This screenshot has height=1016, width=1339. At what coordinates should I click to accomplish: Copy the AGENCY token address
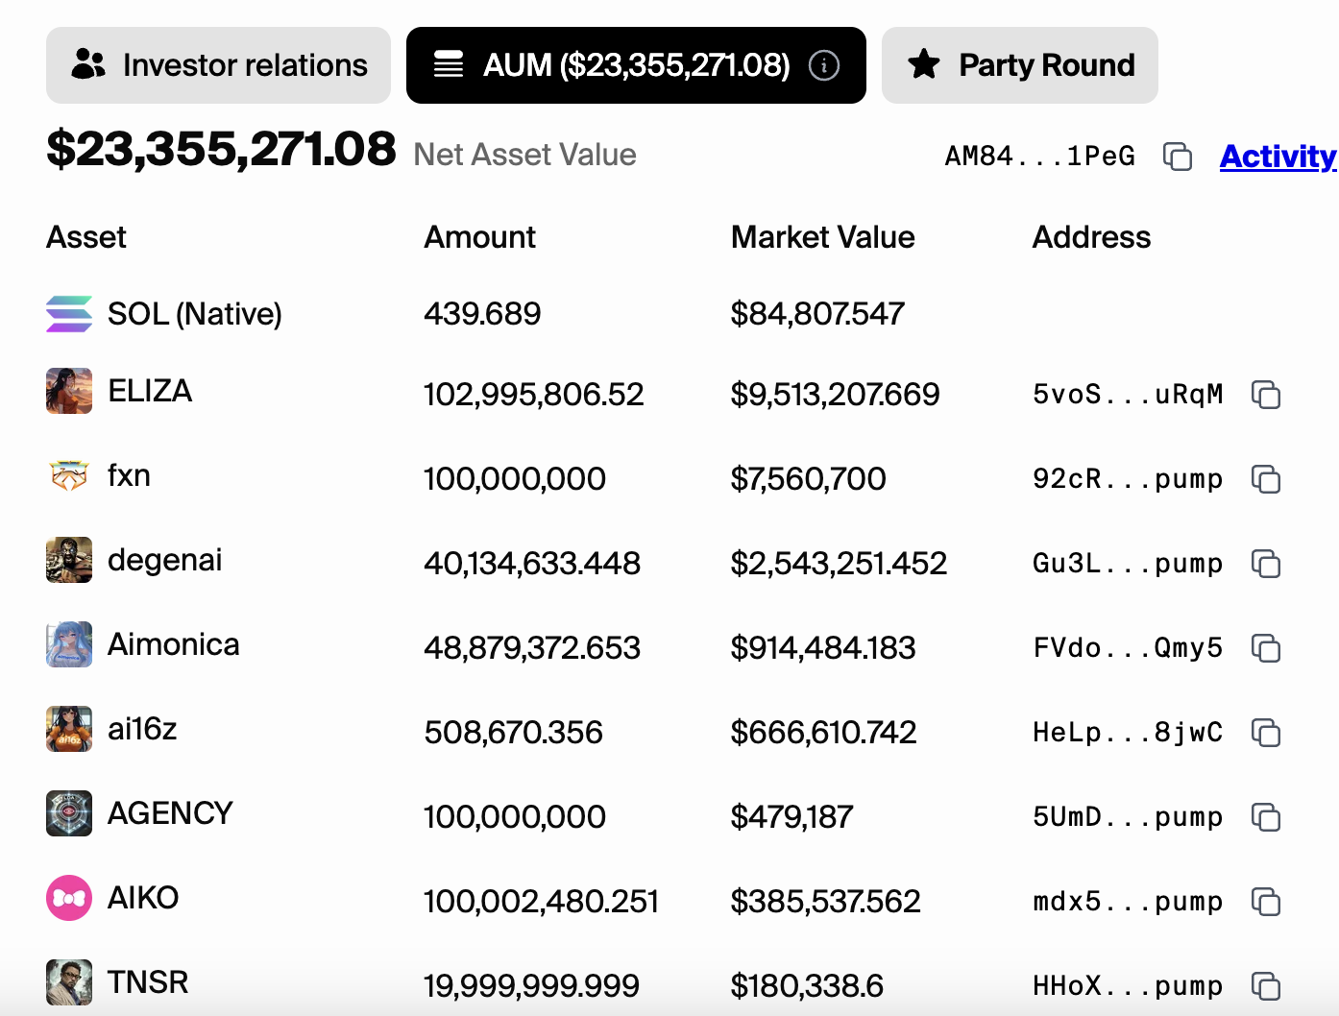[1266, 817]
